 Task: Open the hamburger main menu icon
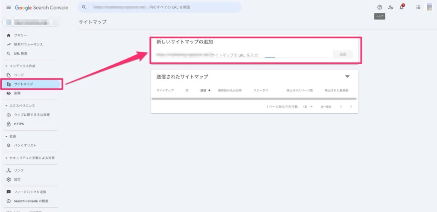click(9, 8)
